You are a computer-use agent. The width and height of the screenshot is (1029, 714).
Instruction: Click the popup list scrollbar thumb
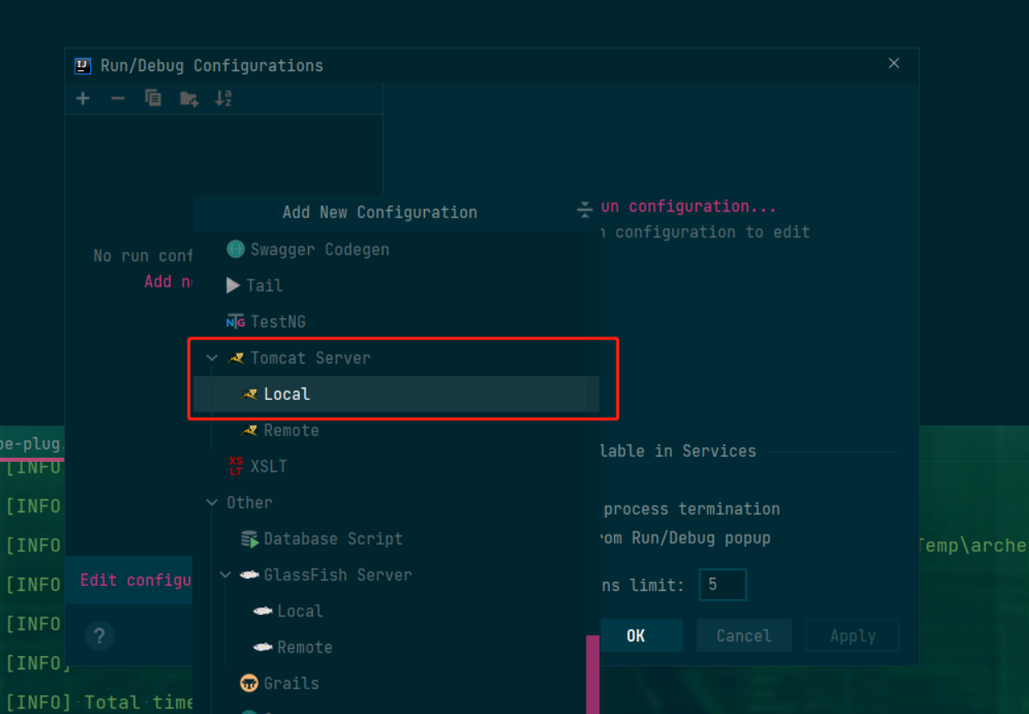(x=593, y=674)
